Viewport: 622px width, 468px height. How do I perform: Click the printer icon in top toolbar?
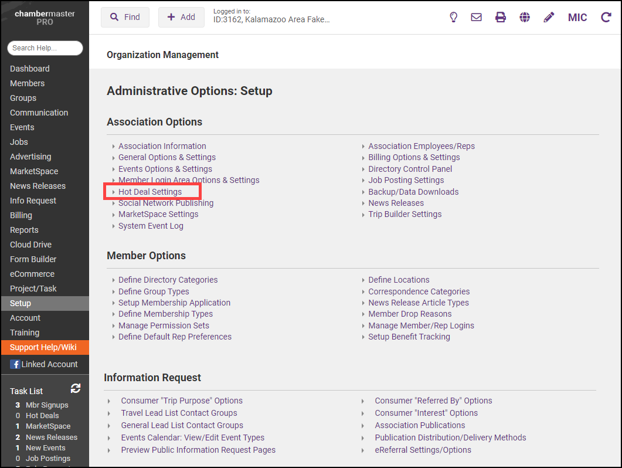pyautogui.click(x=501, y=18)
